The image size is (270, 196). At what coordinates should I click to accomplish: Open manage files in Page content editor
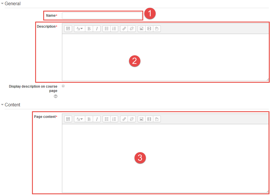(x=157, y=119)
